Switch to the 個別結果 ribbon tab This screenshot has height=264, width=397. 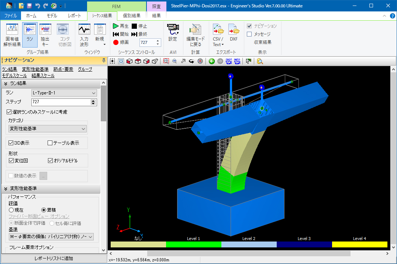click(131, 16)
